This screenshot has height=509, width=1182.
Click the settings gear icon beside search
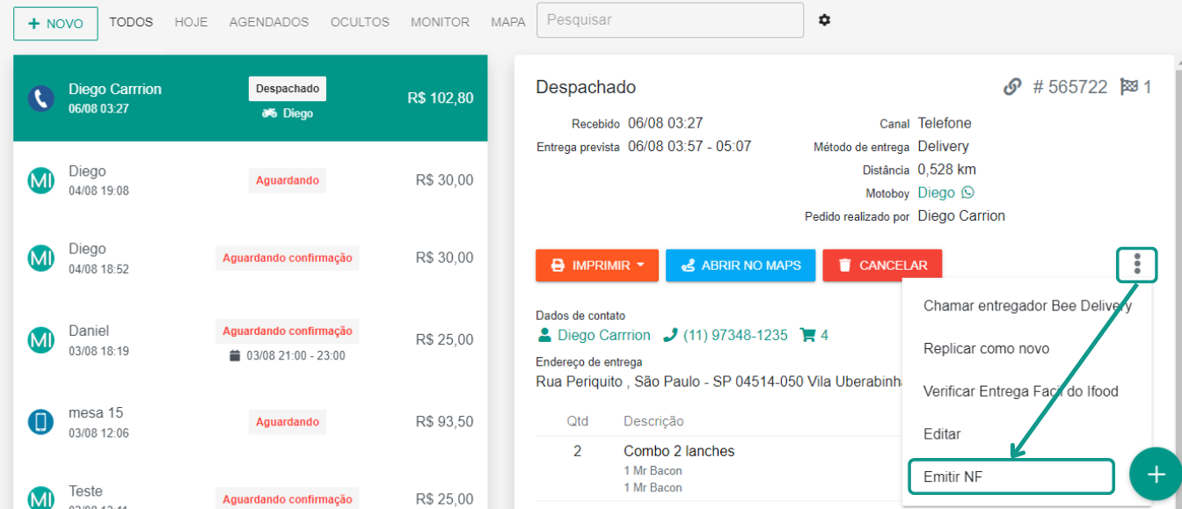[824, 20]
